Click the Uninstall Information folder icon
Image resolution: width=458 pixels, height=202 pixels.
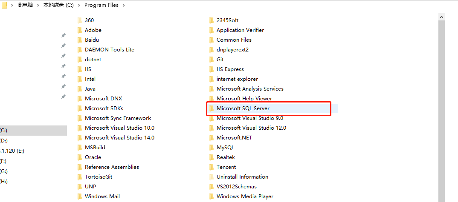212,177
